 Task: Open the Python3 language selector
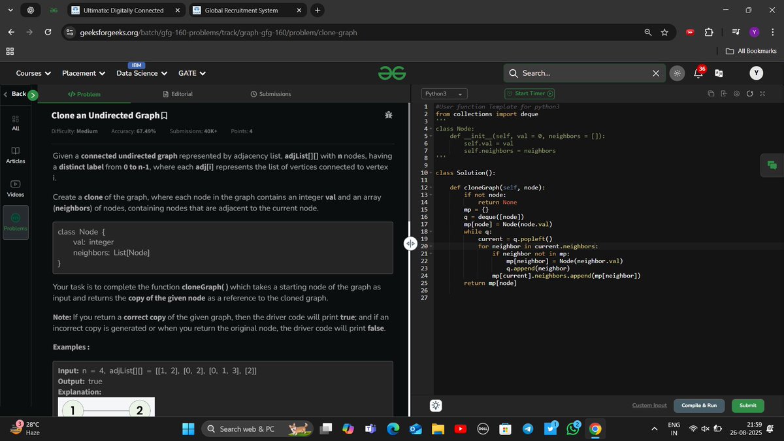[444, 94]
